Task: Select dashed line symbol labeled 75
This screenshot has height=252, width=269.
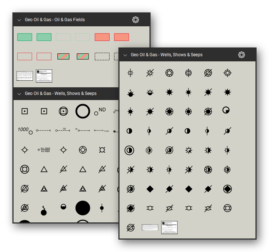Action: click(82, 130)
